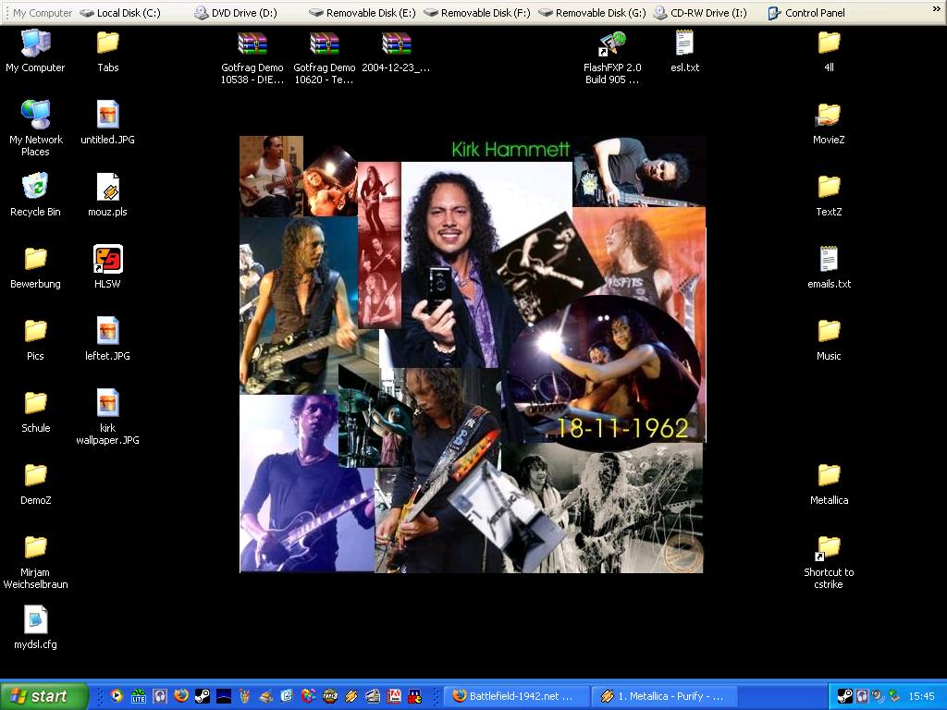Launch Winamp from Quick Launch
Image resolution: width=947 pixels, height=710 pixels.
coord(351,696)
